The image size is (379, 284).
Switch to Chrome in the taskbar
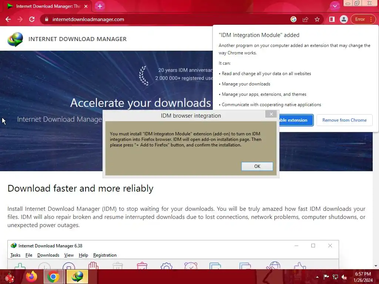pos(53,277)
